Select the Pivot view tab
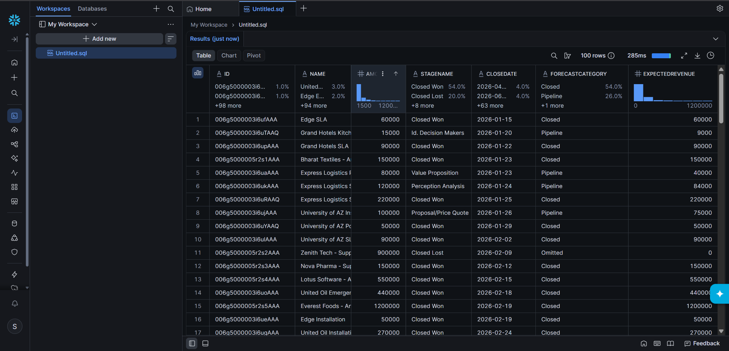Viewport: 729px width, 351px height. point(254,56)
